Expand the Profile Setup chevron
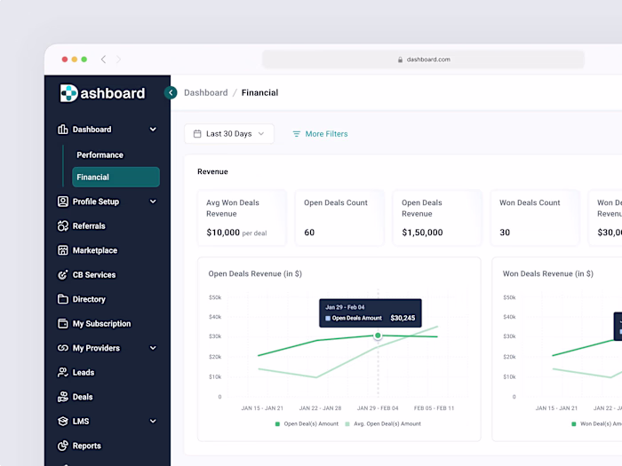Viewport: 622px width, 466px height. pyautogui.click(x=153, y=201)
